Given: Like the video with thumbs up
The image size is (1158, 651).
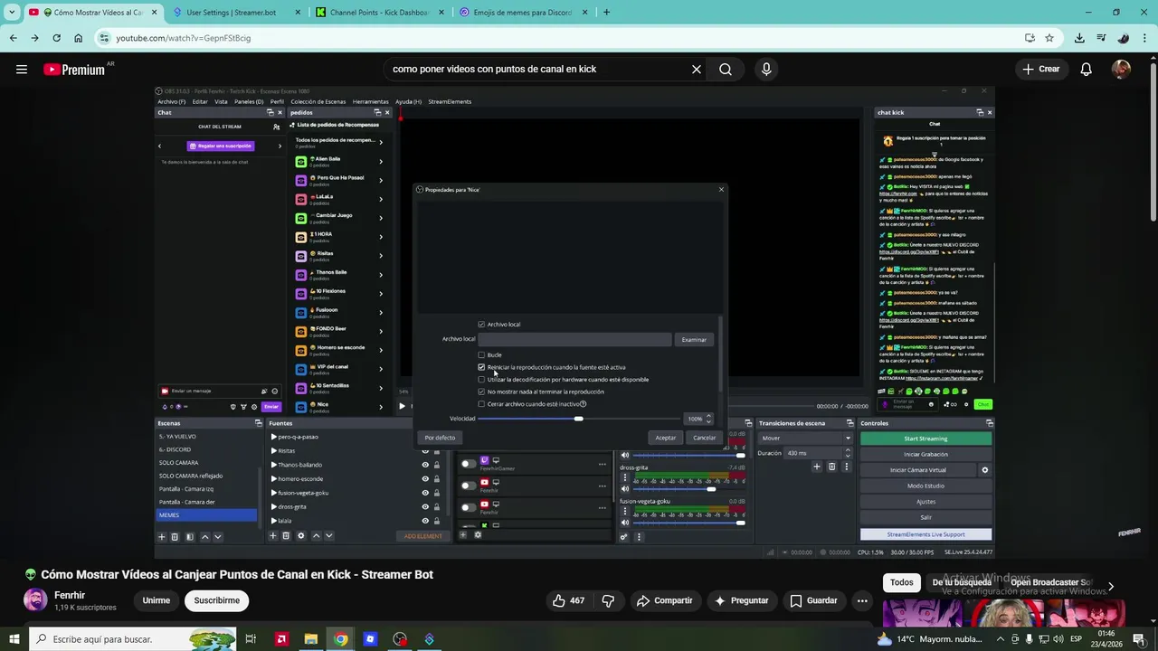Looking at the screenshot, I should [568, 600].
